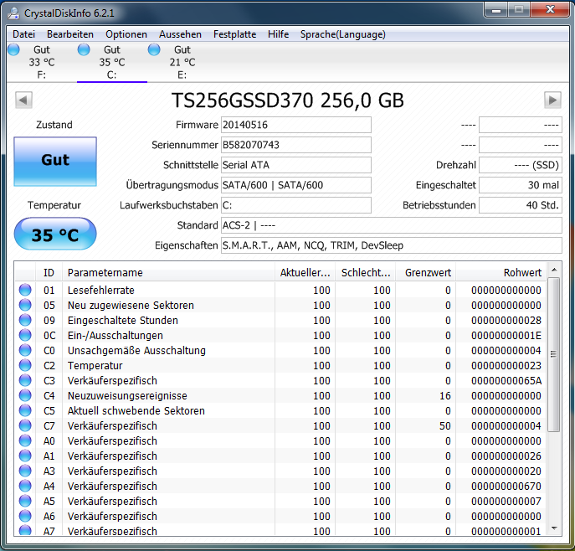Click status icon for Unsachgemäße Ausschaltung row
Viewport: 575px width, 551px height.
pyautogui.click(x=25, y=350)
